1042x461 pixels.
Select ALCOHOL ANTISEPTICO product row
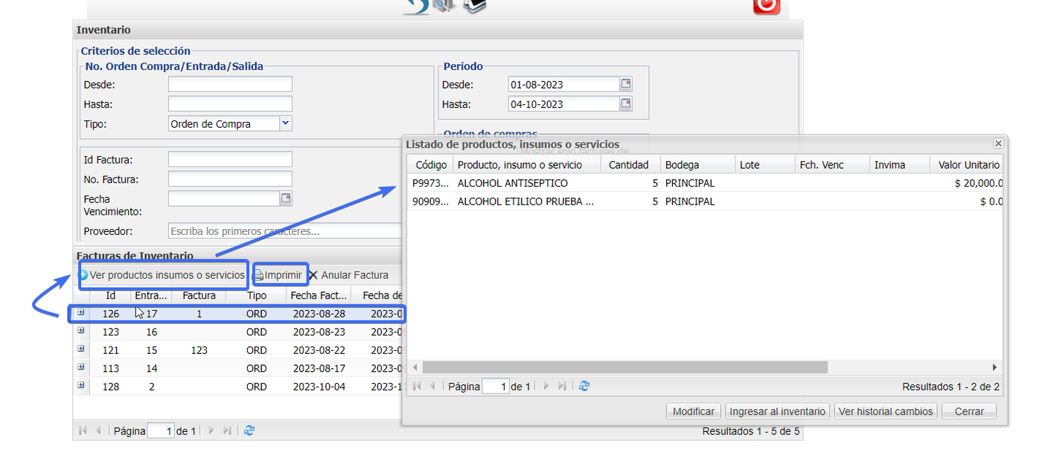[705, 183]
